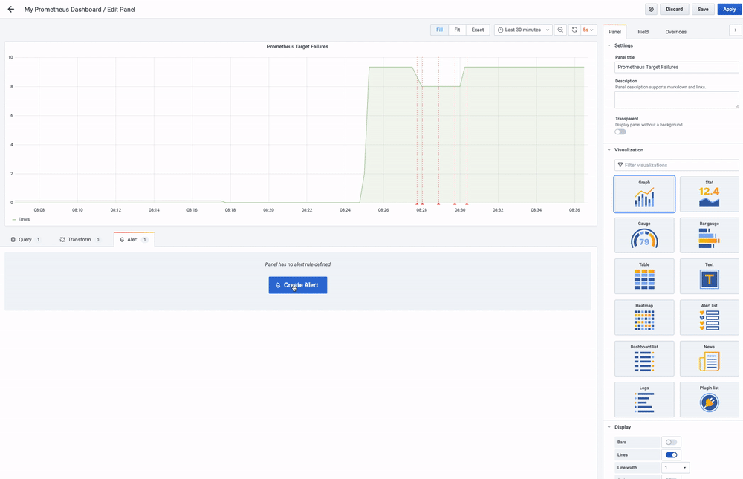Image resolution: width=743 pixels, height=479 pixels.
Task: Disable the Lines display toggle
Action: (671, 454)
